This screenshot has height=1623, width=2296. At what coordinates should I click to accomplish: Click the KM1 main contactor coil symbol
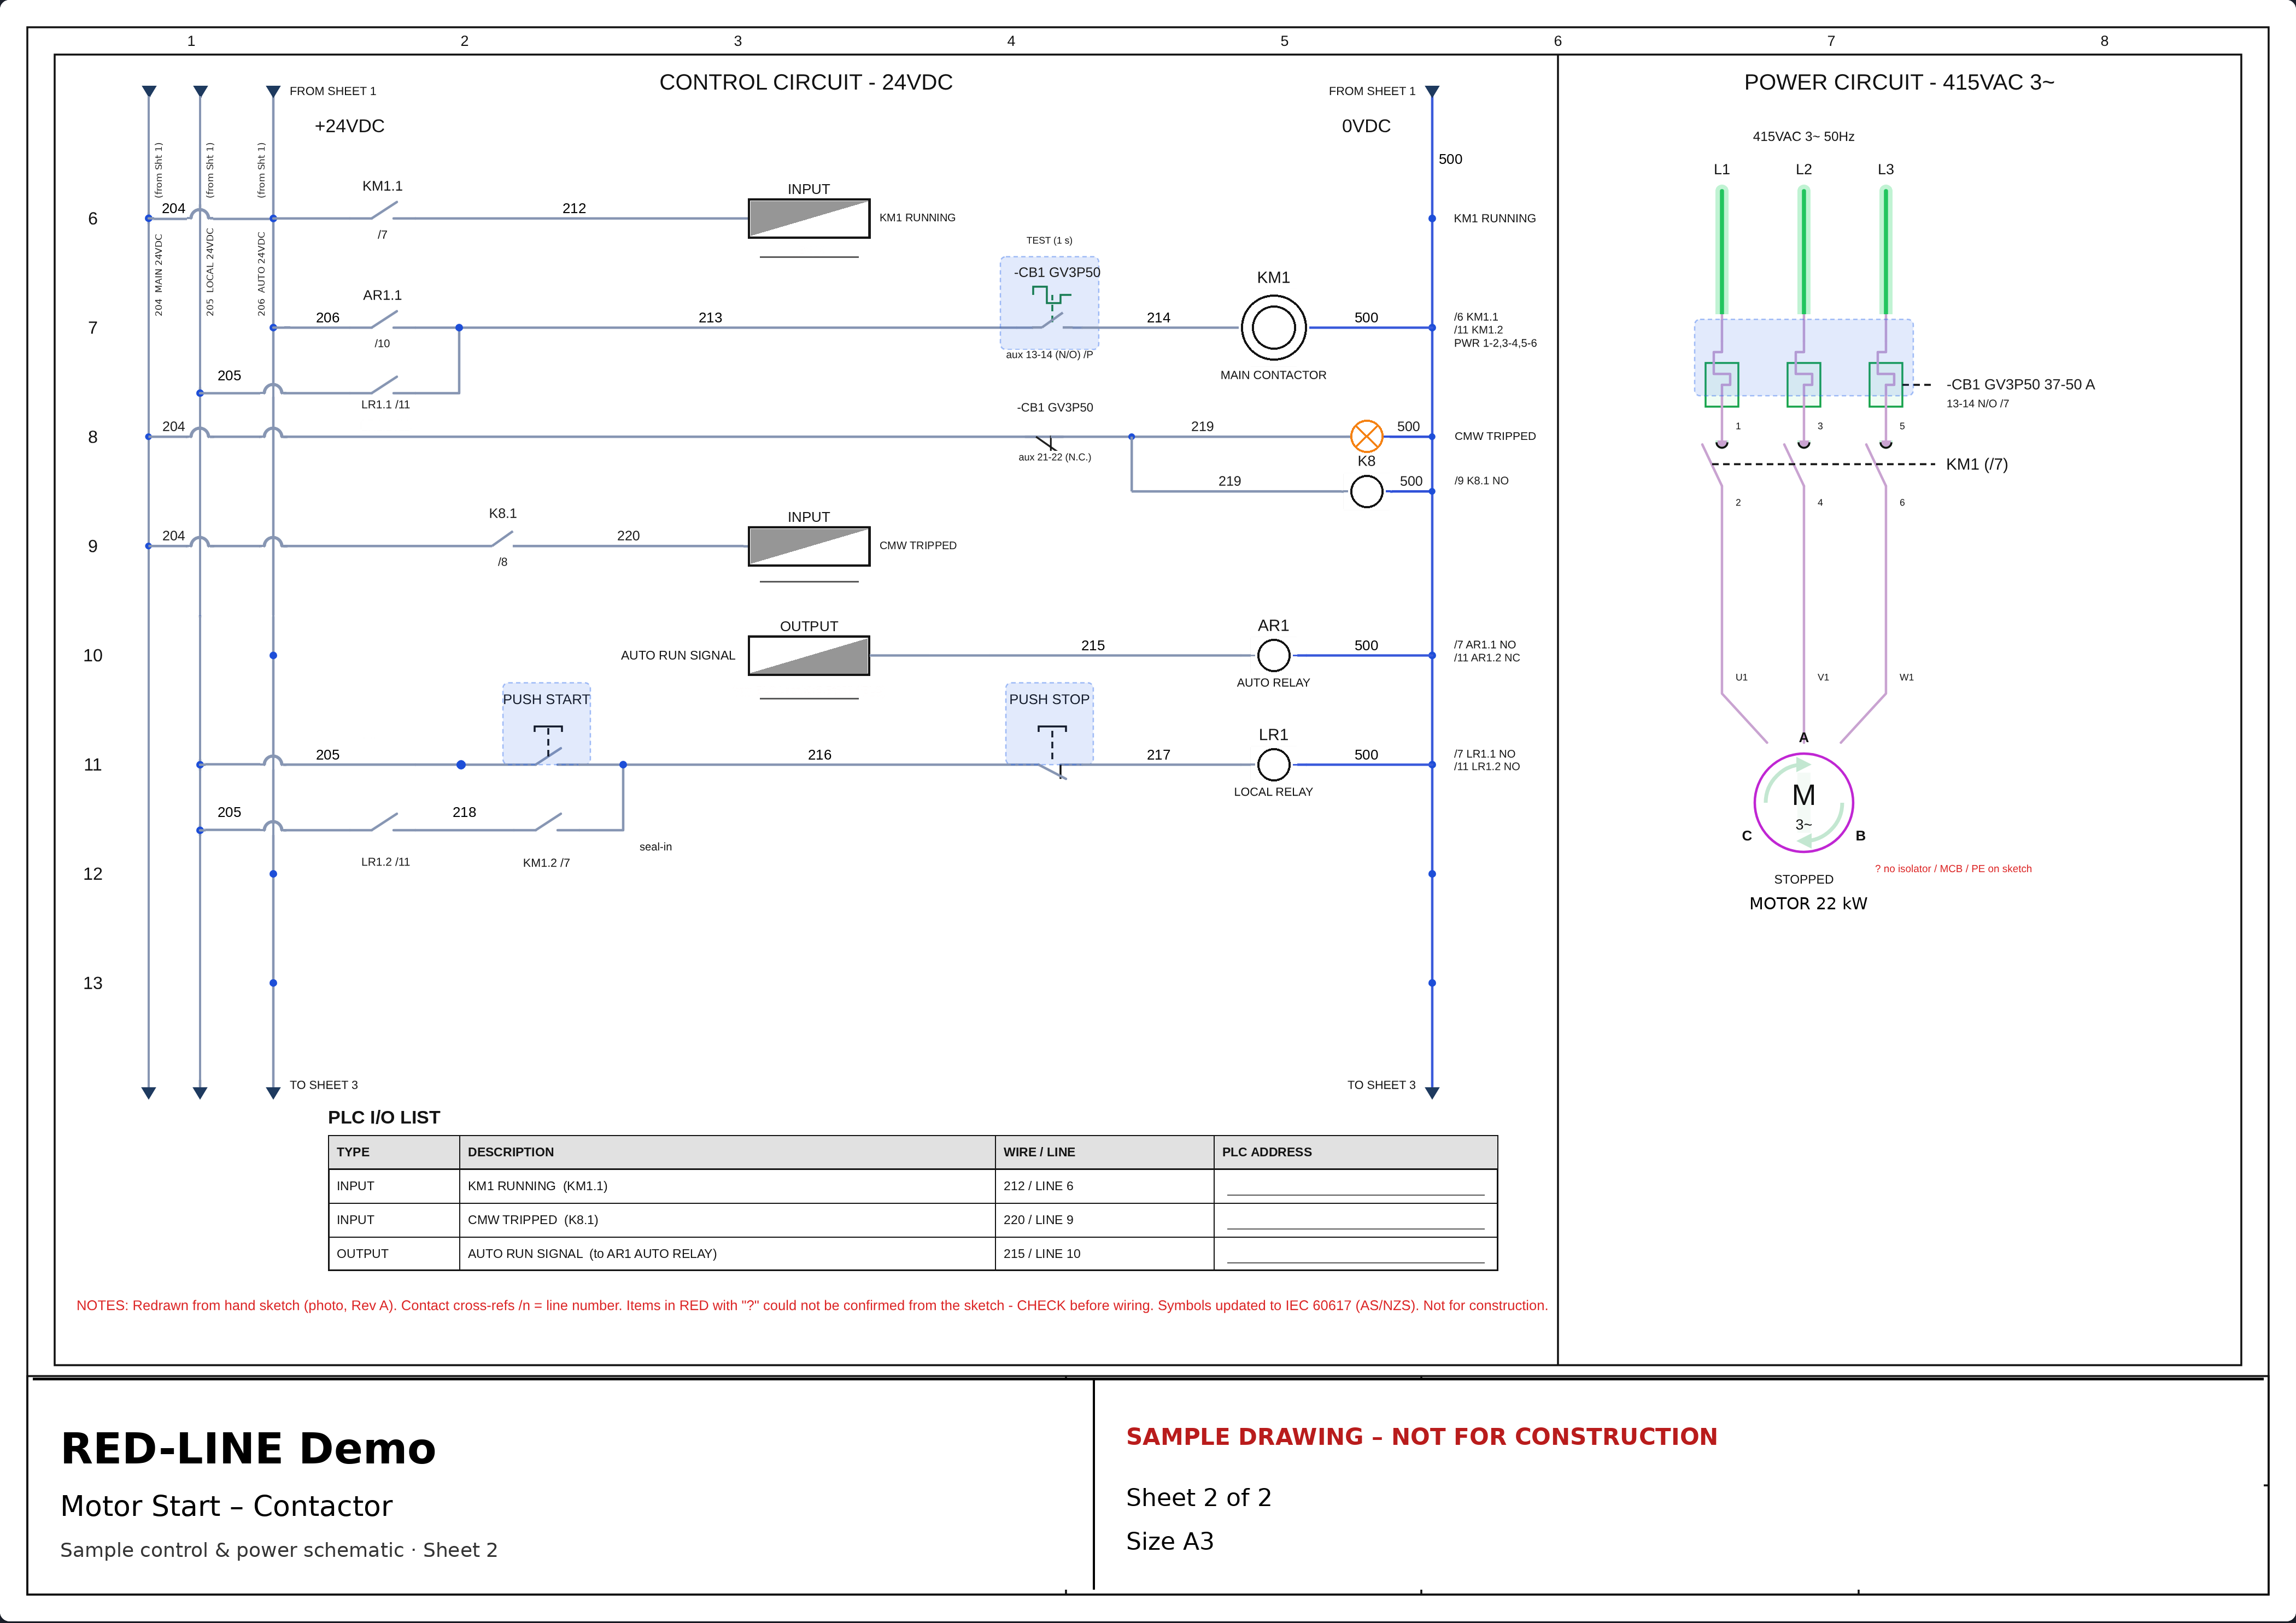1273,328
